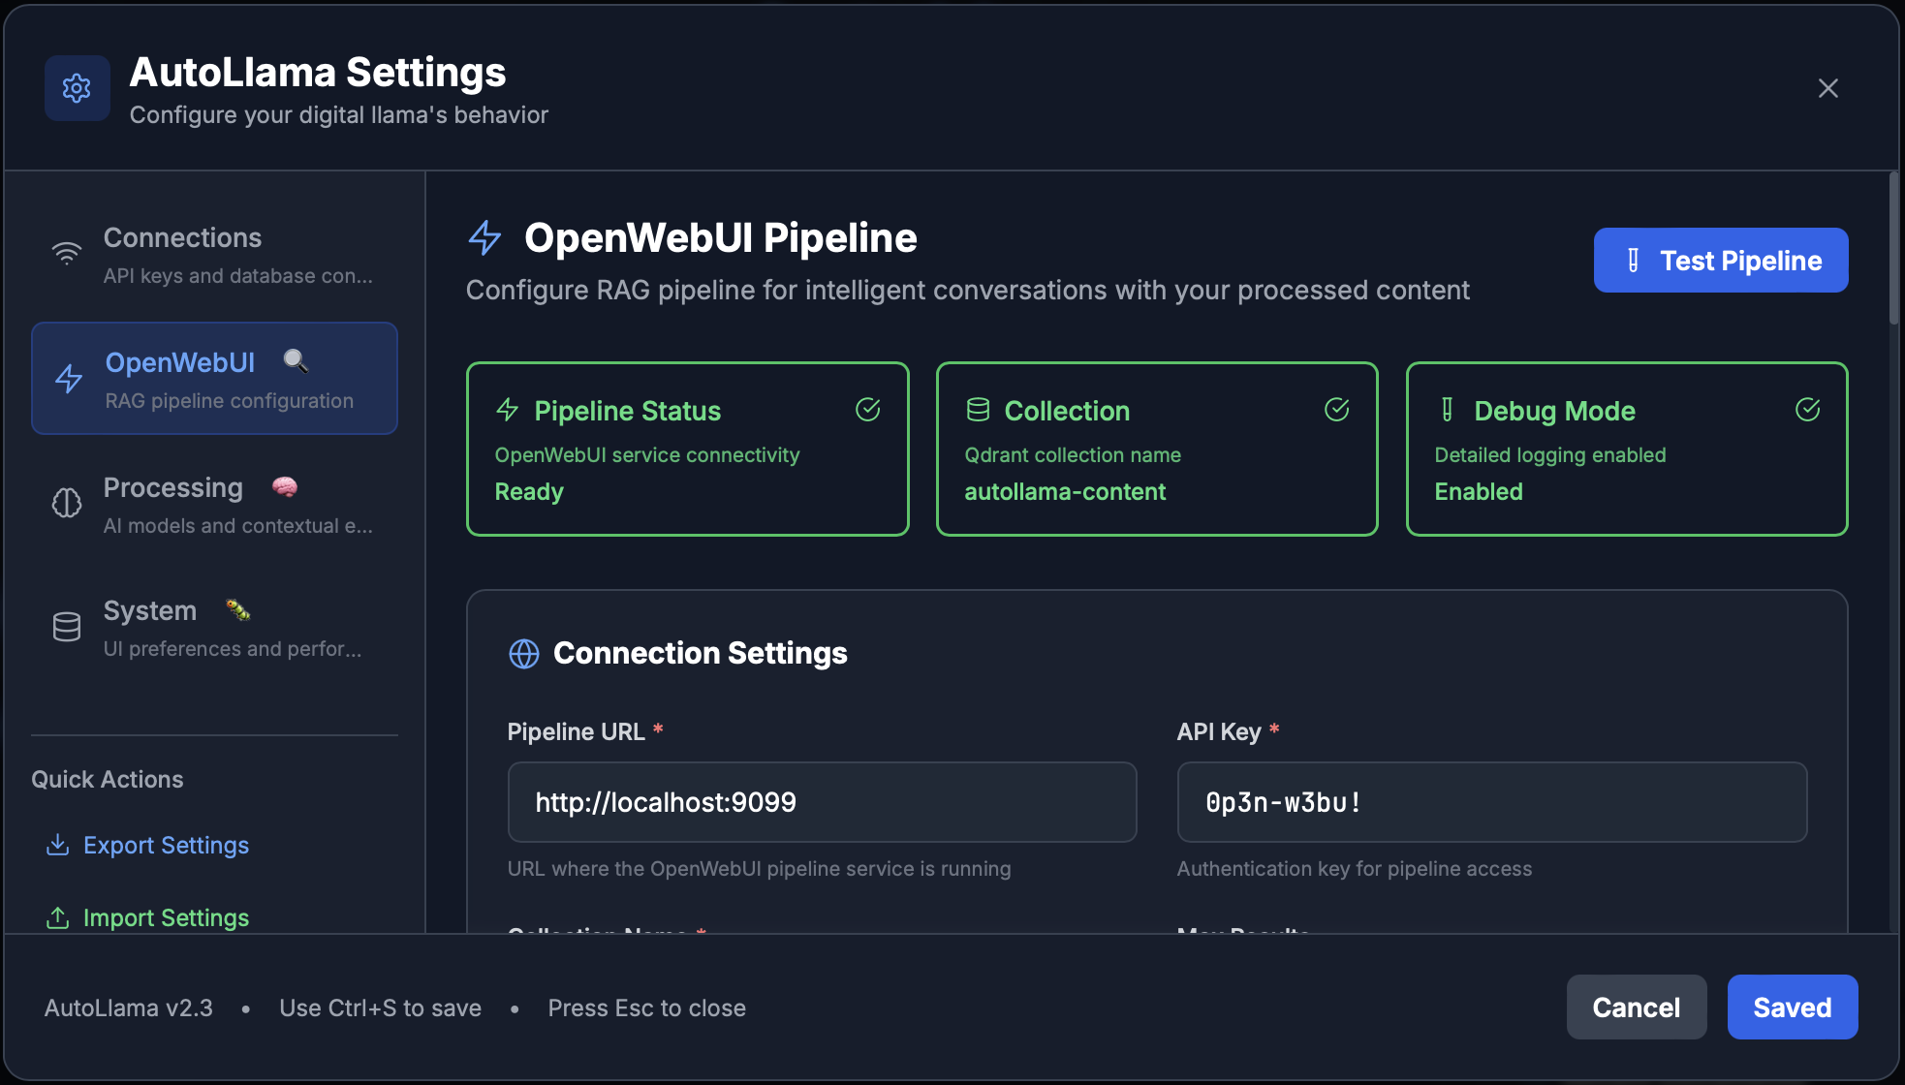Click the checkmark icon in Collection card

(1336, 410)
